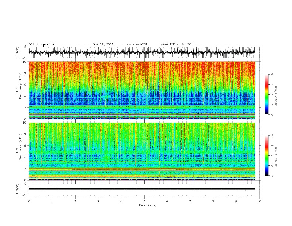Select the "start UT = 9 :20: 1" text

point(178,44)
